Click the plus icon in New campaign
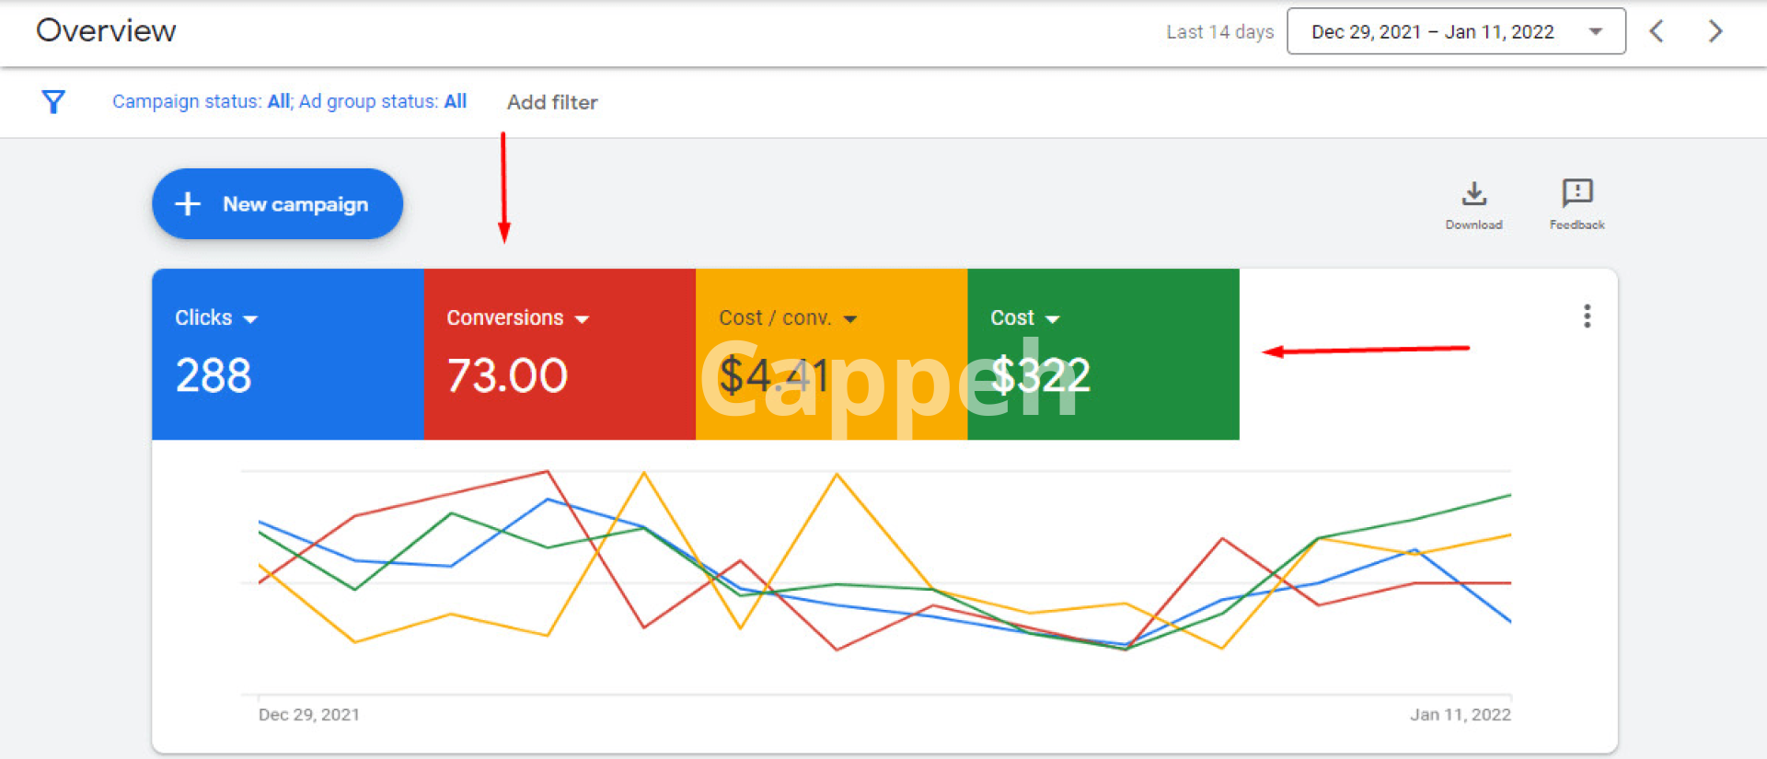Image resolution: width=1767 pixels, height=759 pixels. click(x=188, y=203)
